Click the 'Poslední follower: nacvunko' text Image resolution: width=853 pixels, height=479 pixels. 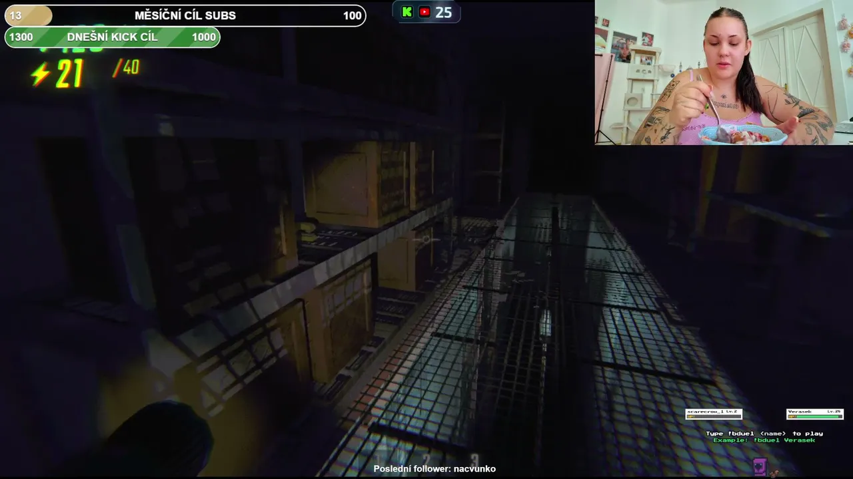434,469
